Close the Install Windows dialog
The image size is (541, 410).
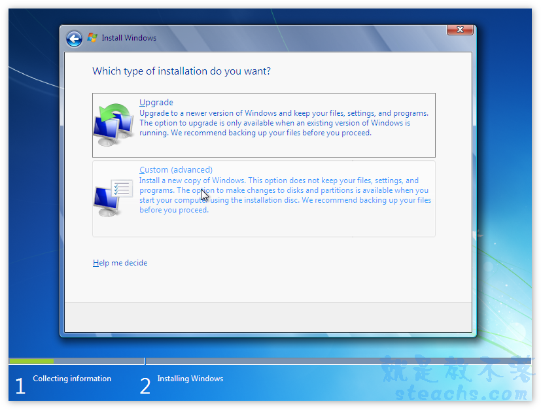[460, 29]
